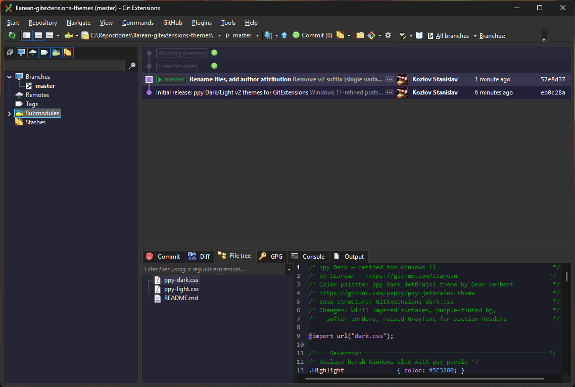Toggle the Submodules icon in left panel

(x=56, y=53)
